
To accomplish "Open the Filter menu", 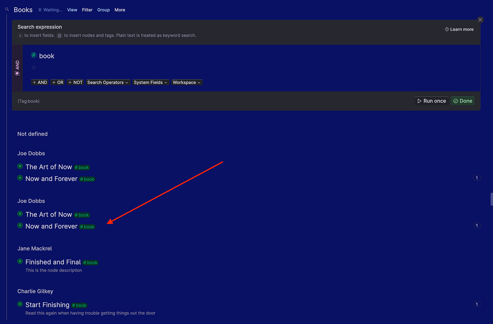I will coord(87,10).
